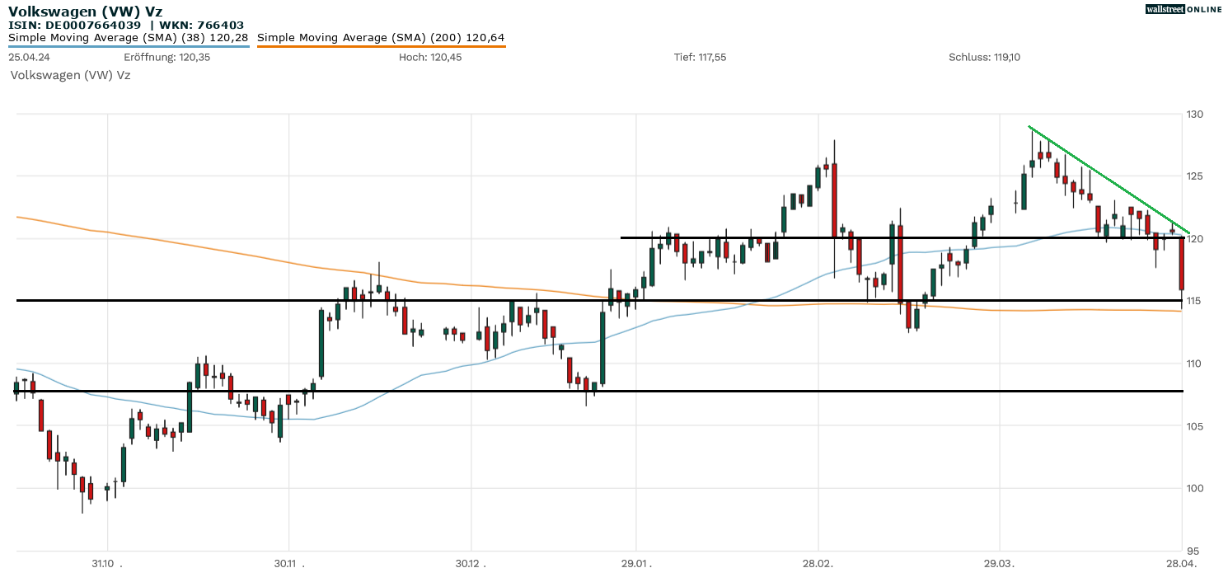Image resolution: width=1228 pixels, height=568 pixels.
Task: Click the wallstreet ONLINE logo
Action: [x=1183, y=9]
